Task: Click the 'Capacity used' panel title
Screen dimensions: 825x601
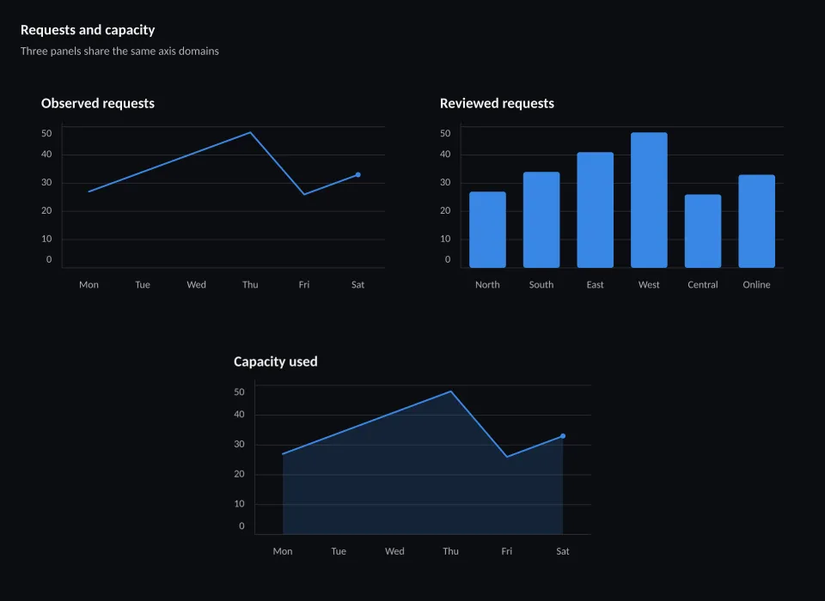Action: coord(275,361)
